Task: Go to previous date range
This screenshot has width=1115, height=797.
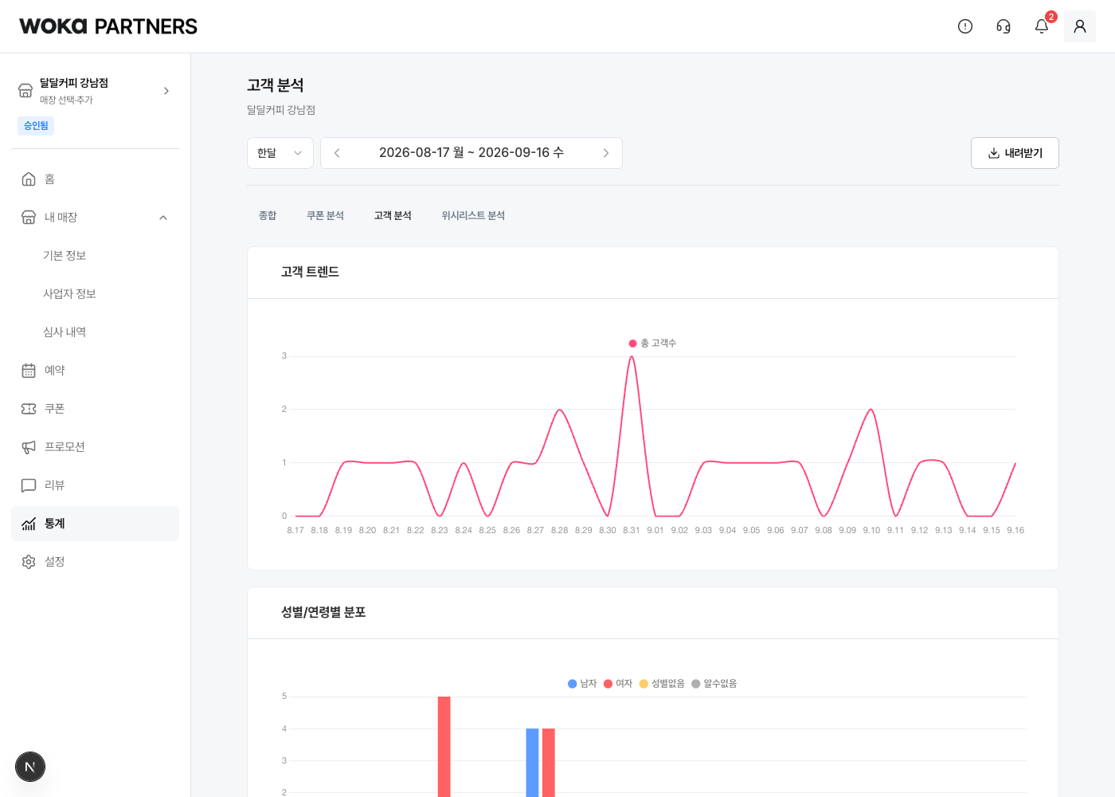Action: [337, 153]
